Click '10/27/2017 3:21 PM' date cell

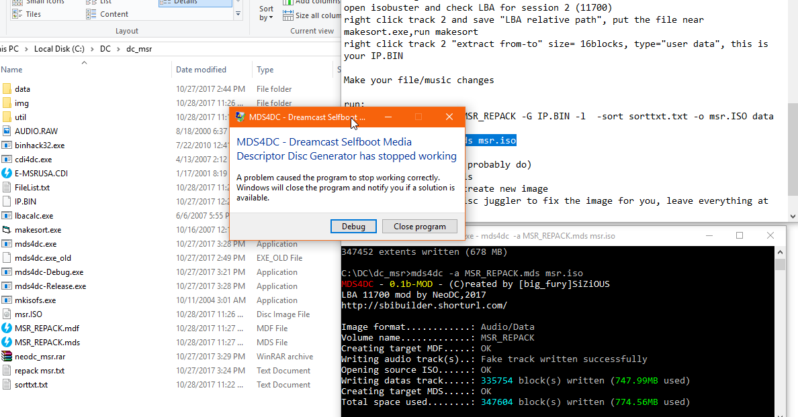tap(211, 272)
